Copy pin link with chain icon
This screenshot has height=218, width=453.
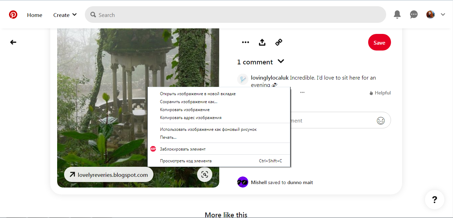tap(279, 42)
